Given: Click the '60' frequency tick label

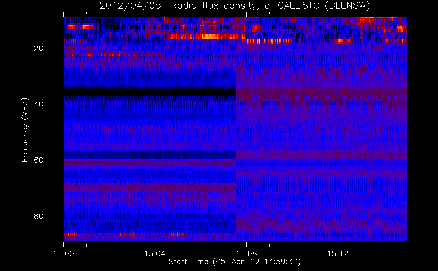Looking at the screenshot, I should pos(39,160).
